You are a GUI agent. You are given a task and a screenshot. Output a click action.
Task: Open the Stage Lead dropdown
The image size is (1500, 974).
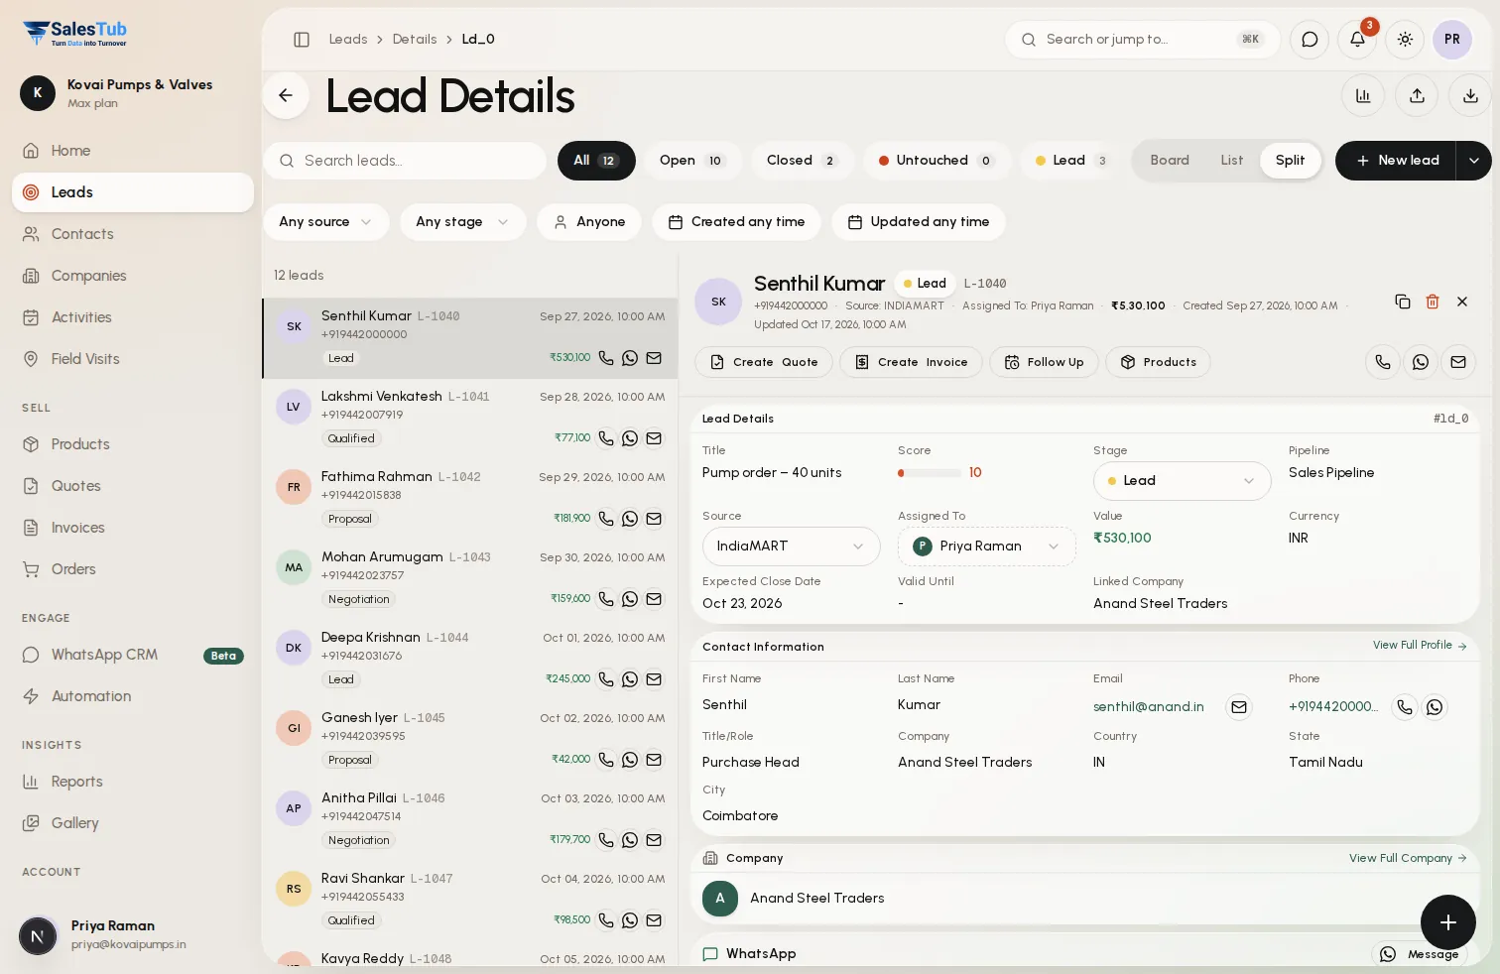coord(1183,481)
